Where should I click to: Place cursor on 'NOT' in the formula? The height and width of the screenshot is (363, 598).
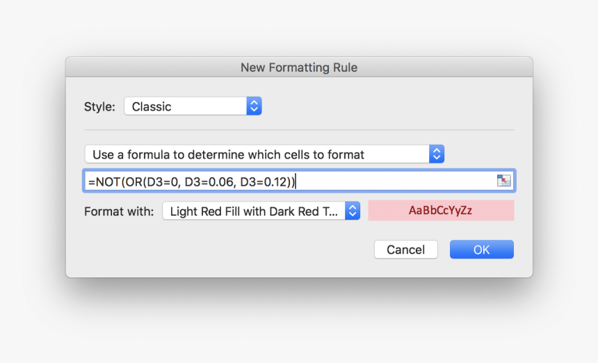(x=108, y=182)
